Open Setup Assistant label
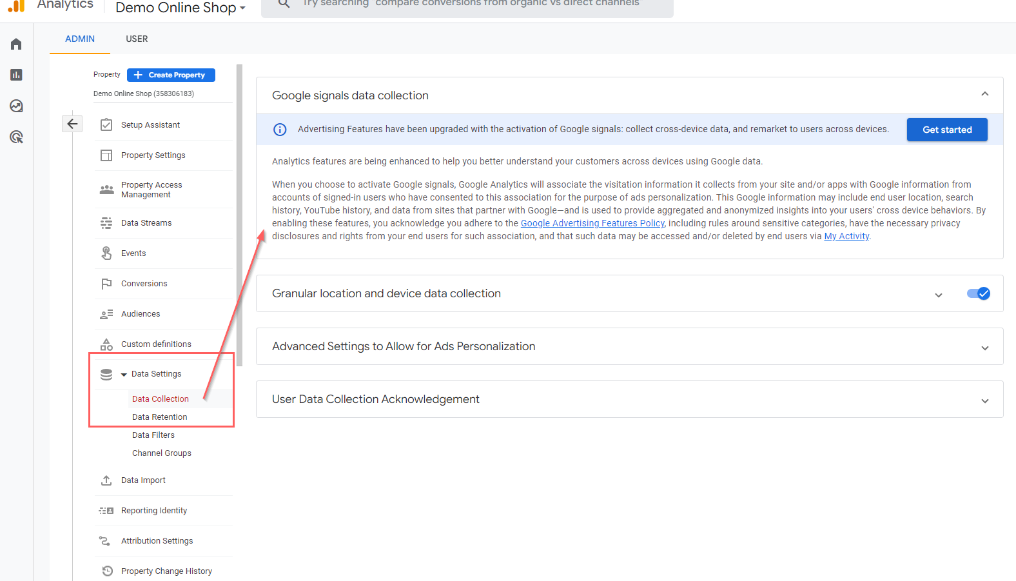This screenshot has height=581, width=1016. pos(150,125)
